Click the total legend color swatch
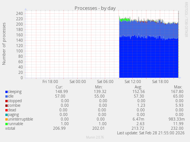Screen dimensions: 190x142 coord(6,129)
